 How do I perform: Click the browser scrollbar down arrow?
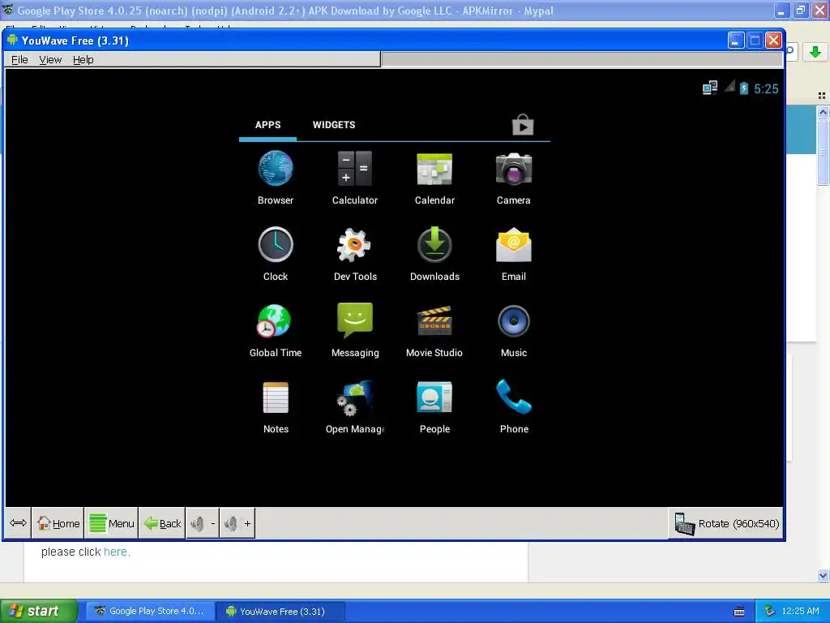tap(823, 575)
